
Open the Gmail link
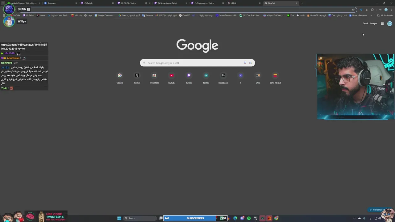click(x=365, y=23)
